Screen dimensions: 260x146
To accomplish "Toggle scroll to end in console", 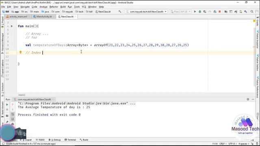I will point(13,119).
